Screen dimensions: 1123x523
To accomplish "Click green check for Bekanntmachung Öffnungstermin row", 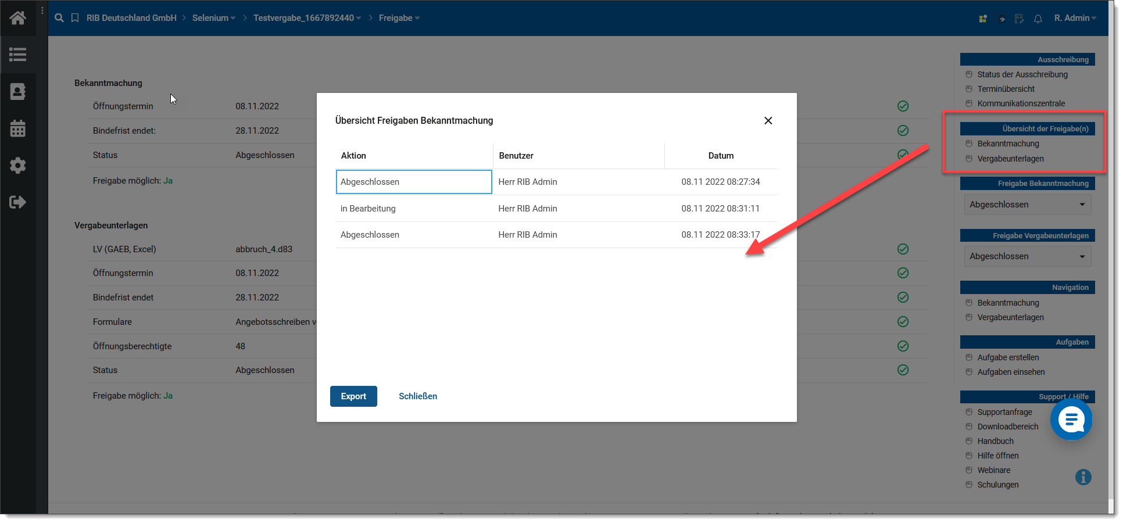I will (x=903, y=106).
